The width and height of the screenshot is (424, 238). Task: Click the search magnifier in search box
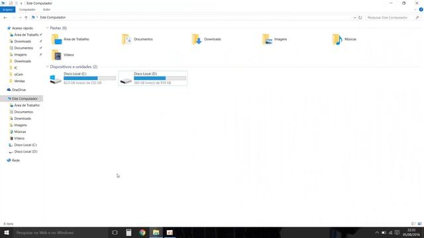tap(417, 18)
